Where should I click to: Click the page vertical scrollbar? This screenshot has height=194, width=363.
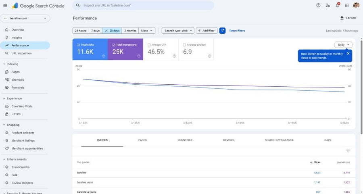pyautogui.click(x=361, y=87)
